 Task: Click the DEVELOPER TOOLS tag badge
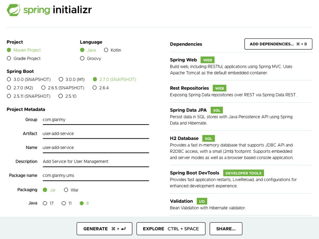[243, 173]
